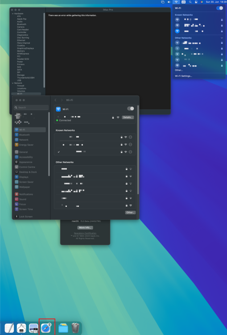Open Control Centre from the menu bar
Image resolution: width=227 pixels, height=335 pixels.
coord(196,2)
